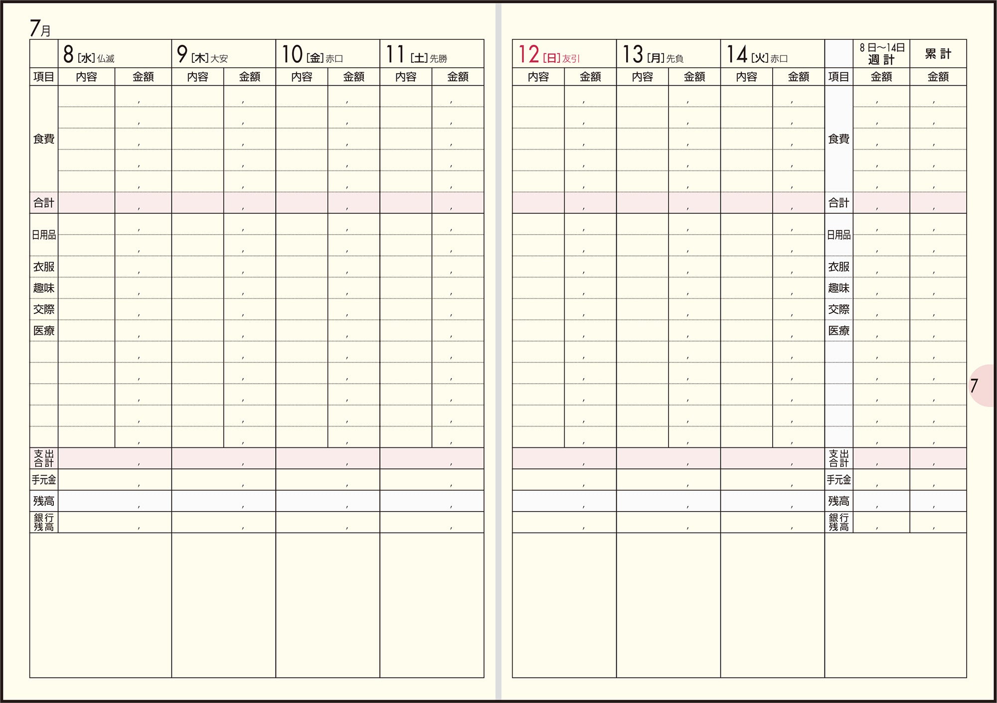Click the 内容 subheader under 14 [火]
Screen dimensions: 997x703
point(747,77)
